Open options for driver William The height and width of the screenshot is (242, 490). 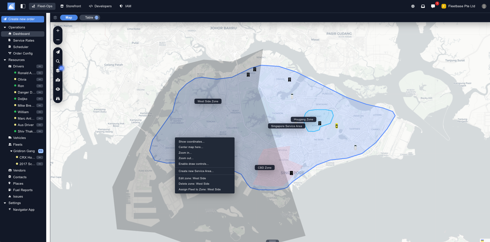click(x=40, y=112)
